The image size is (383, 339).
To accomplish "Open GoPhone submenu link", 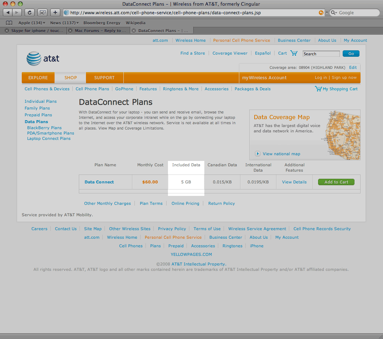I will click(124, 89).
